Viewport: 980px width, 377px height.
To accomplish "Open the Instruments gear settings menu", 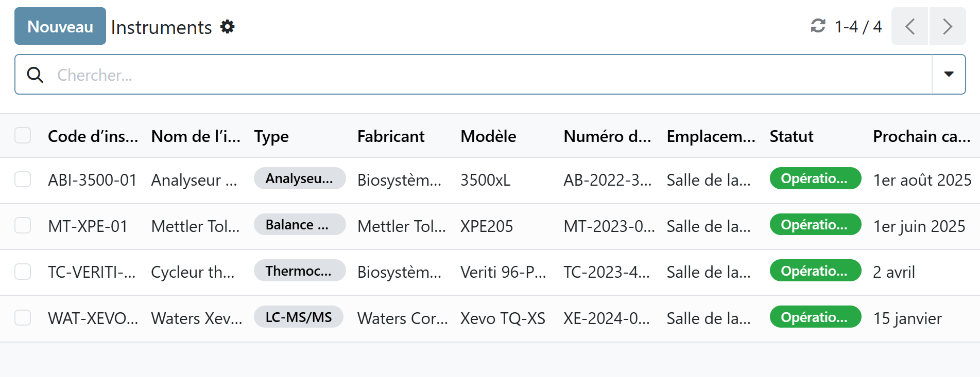I will point(227,27).
